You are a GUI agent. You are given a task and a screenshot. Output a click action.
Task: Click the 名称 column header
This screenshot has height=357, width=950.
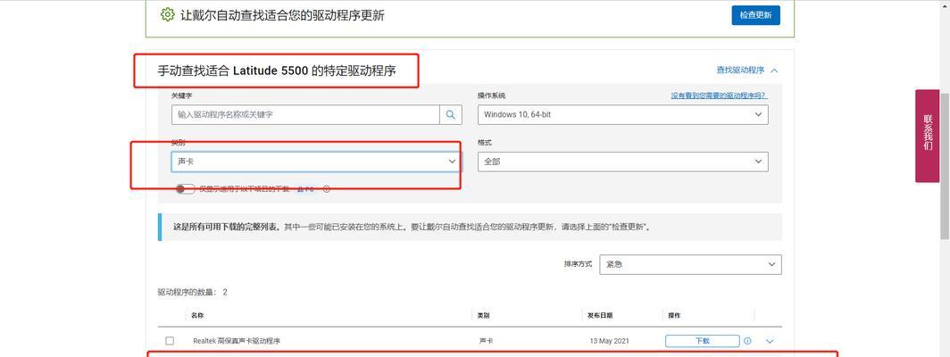pos(197,315)
